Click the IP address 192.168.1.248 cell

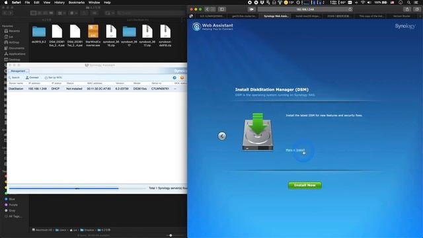click(x=38, y=89)
